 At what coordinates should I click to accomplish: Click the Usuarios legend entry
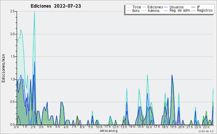coord(174,7)
